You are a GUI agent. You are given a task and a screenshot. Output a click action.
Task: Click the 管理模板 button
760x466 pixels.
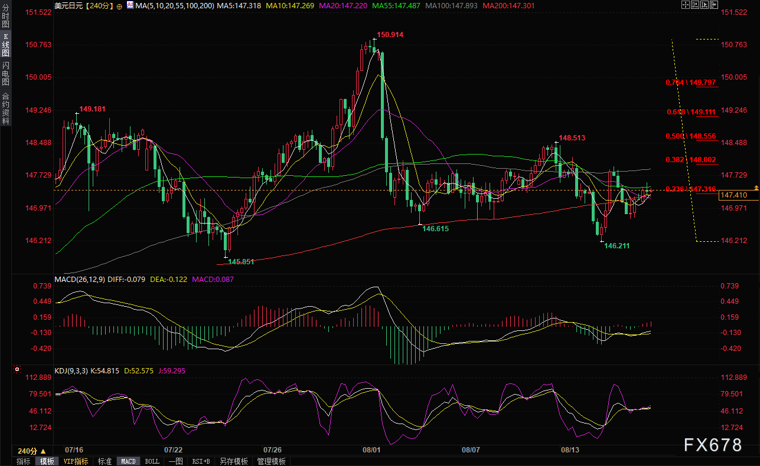pyautogui.click(x=272, y=461)
